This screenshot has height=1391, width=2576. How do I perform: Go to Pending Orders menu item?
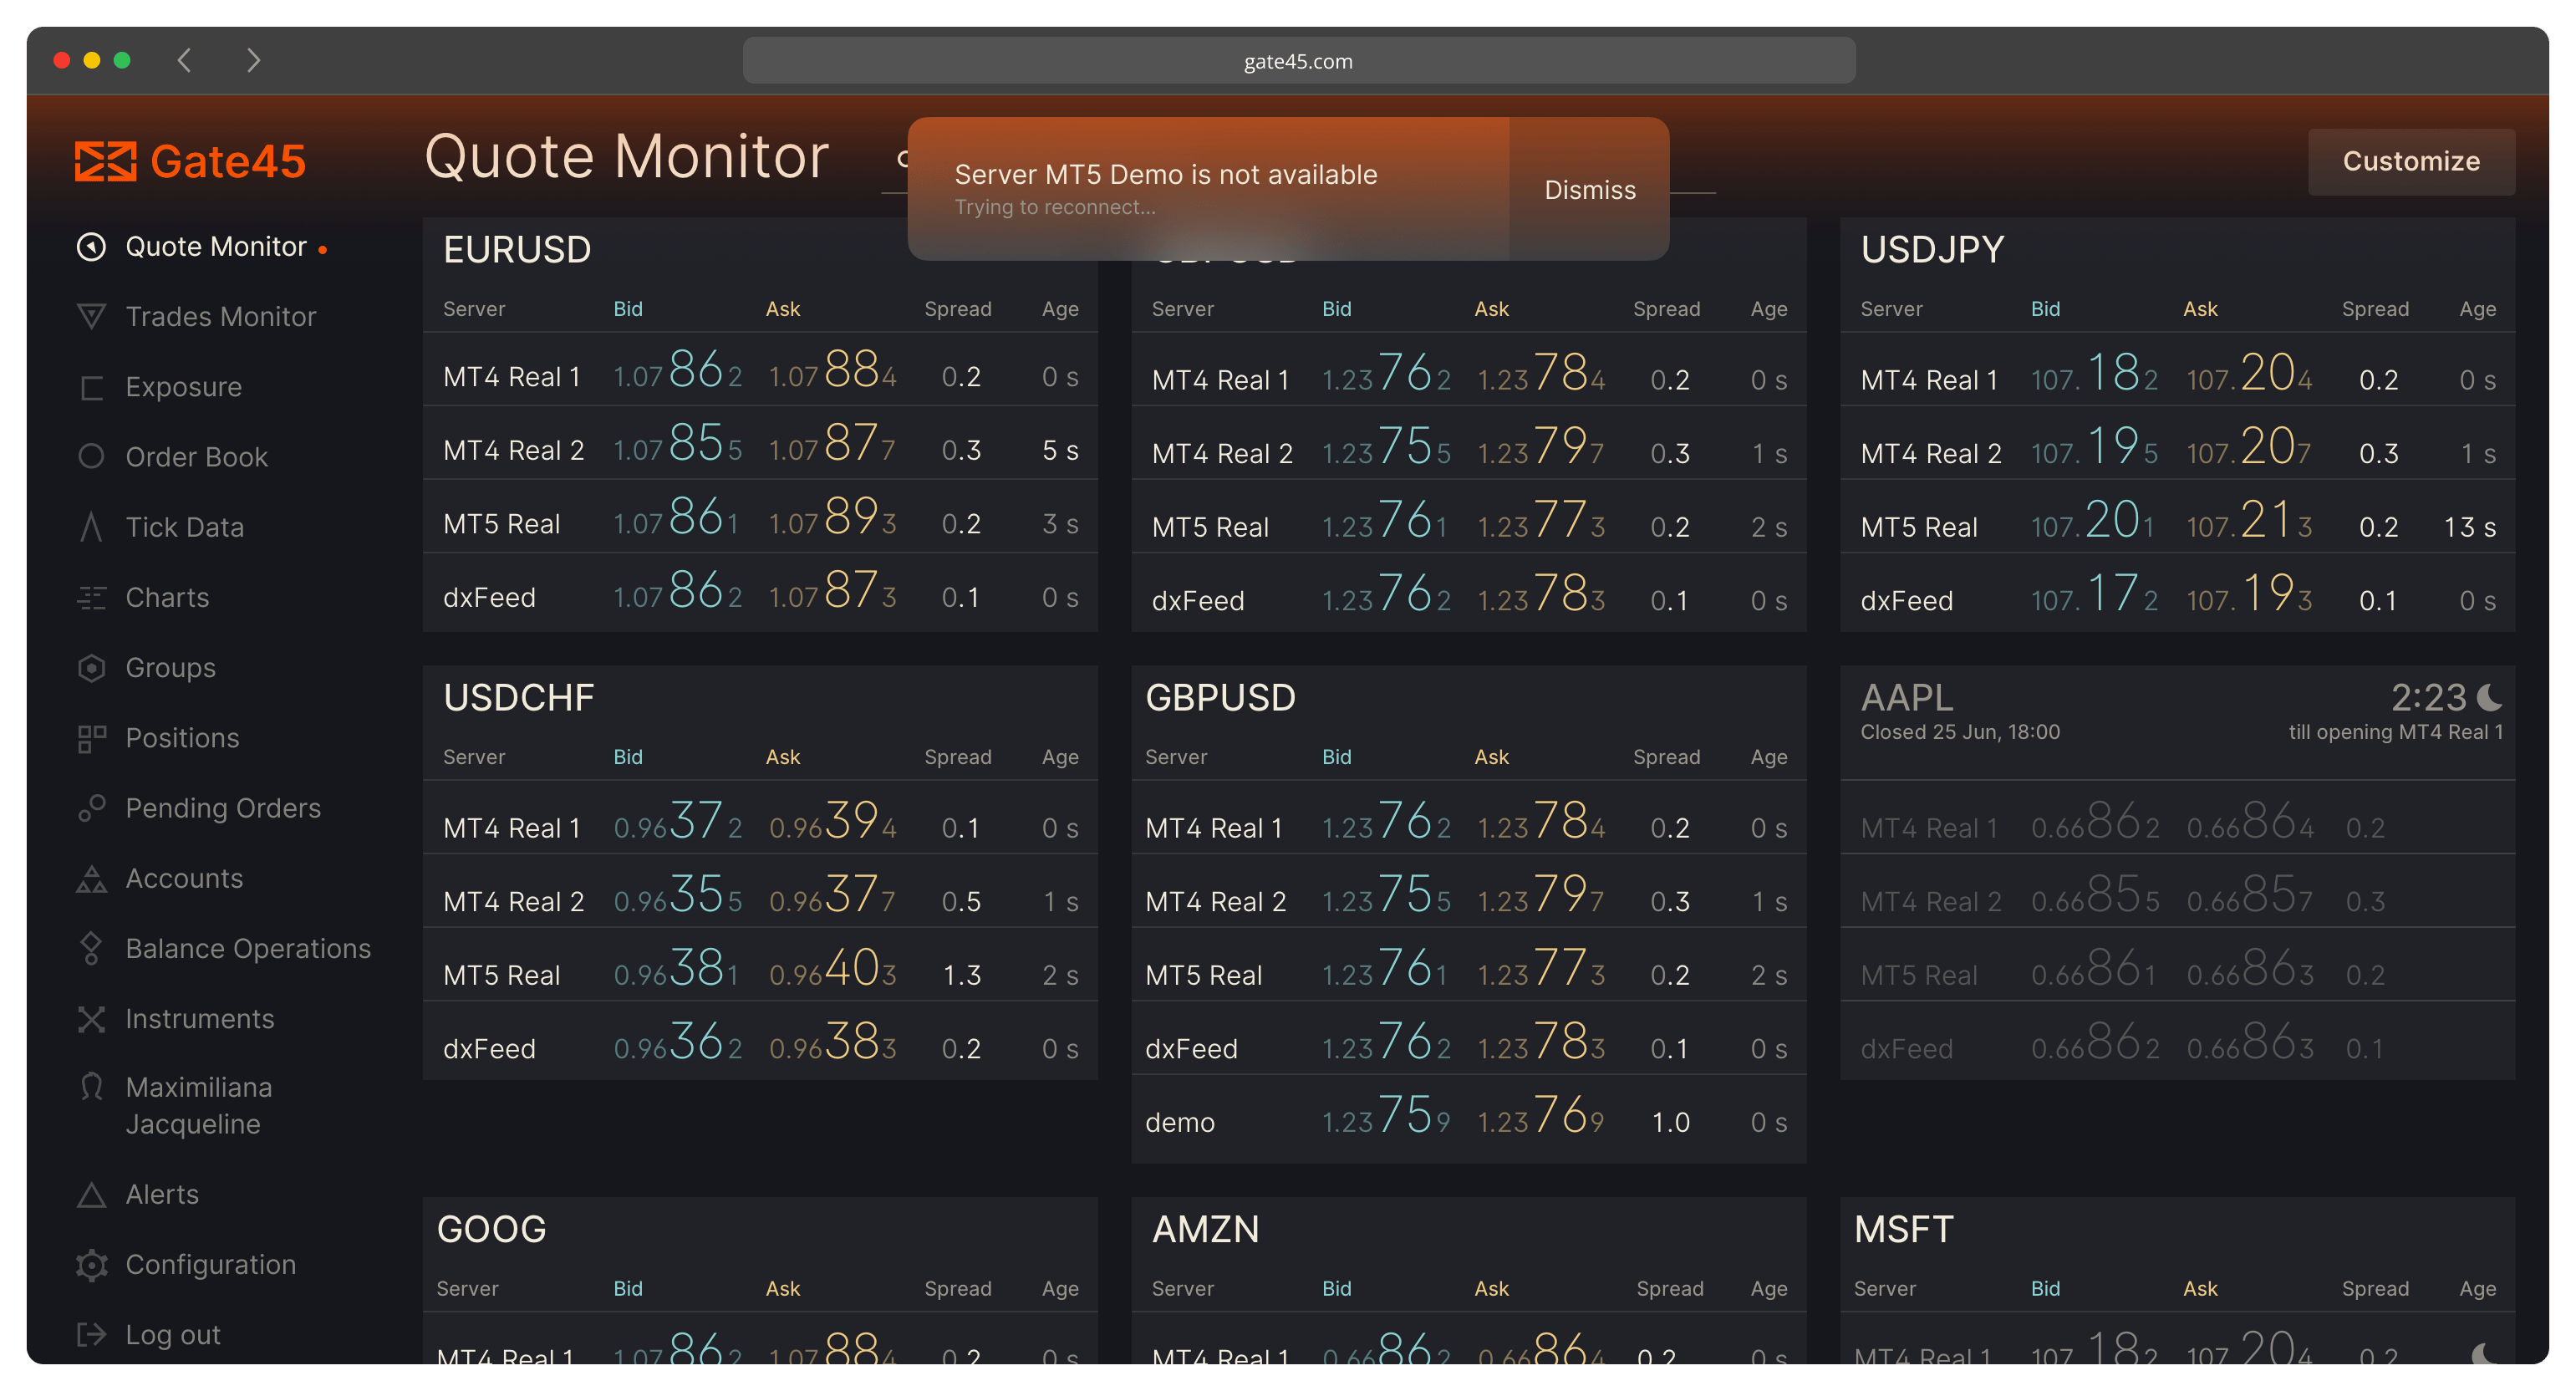pos(223,808)
